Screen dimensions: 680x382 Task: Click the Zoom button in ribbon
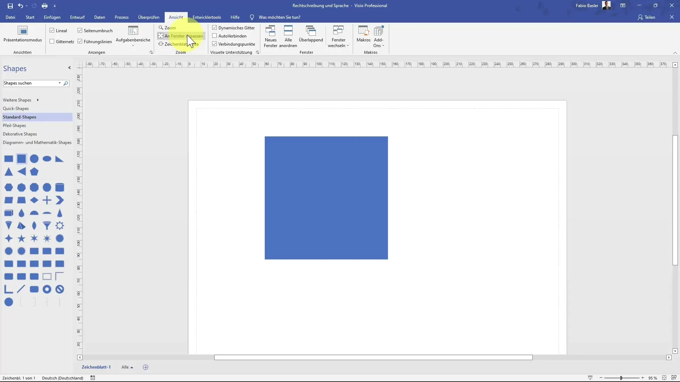click(x=167, y=28)
